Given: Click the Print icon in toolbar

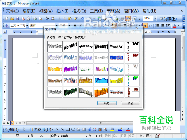Looking at the screenshot, I should 35,18.
